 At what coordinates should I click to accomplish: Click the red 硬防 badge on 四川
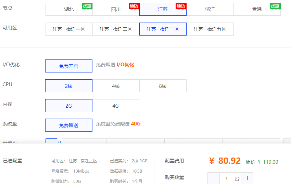(134, 6)
